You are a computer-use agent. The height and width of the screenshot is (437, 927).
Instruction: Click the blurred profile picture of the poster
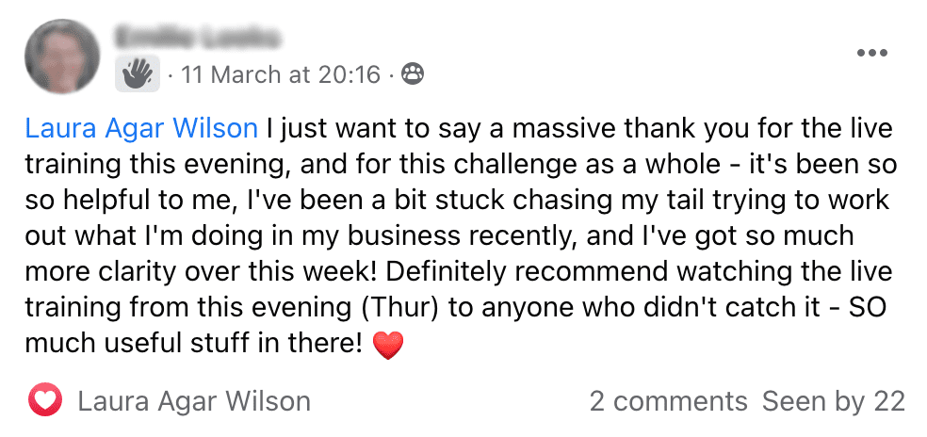point(61,57)
